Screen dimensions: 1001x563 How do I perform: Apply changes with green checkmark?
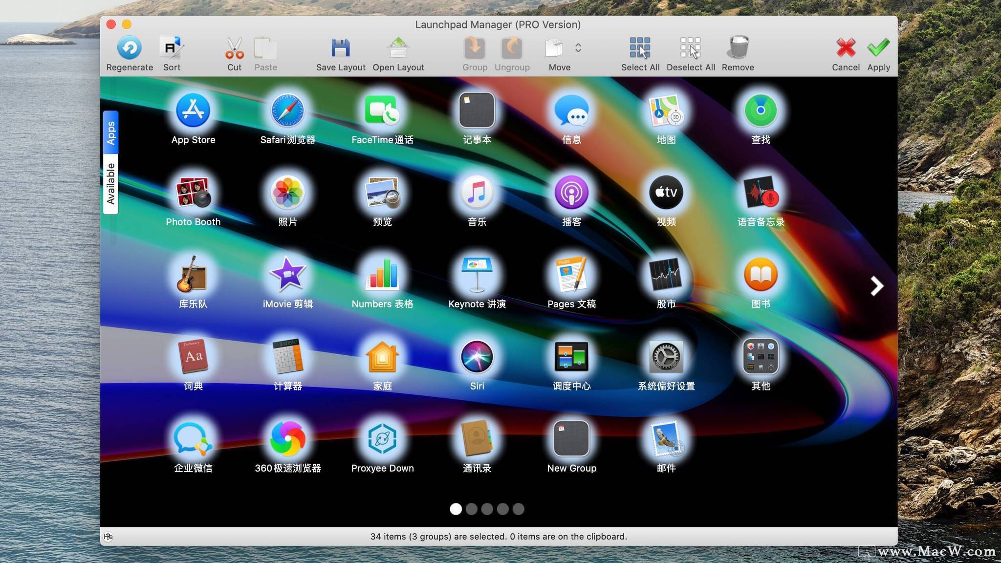(878, 48)
